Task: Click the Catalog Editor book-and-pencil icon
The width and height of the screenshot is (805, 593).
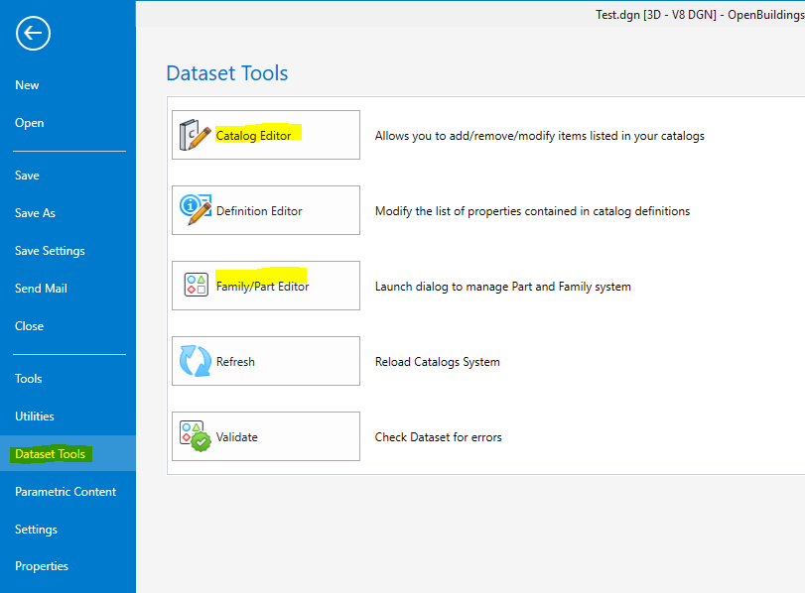Action: pos(196,135)
